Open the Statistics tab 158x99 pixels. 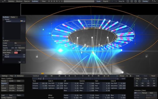tap(11, 1)
